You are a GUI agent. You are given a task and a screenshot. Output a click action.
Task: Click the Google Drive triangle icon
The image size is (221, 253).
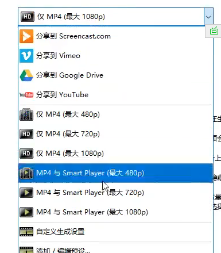point(26,75)
